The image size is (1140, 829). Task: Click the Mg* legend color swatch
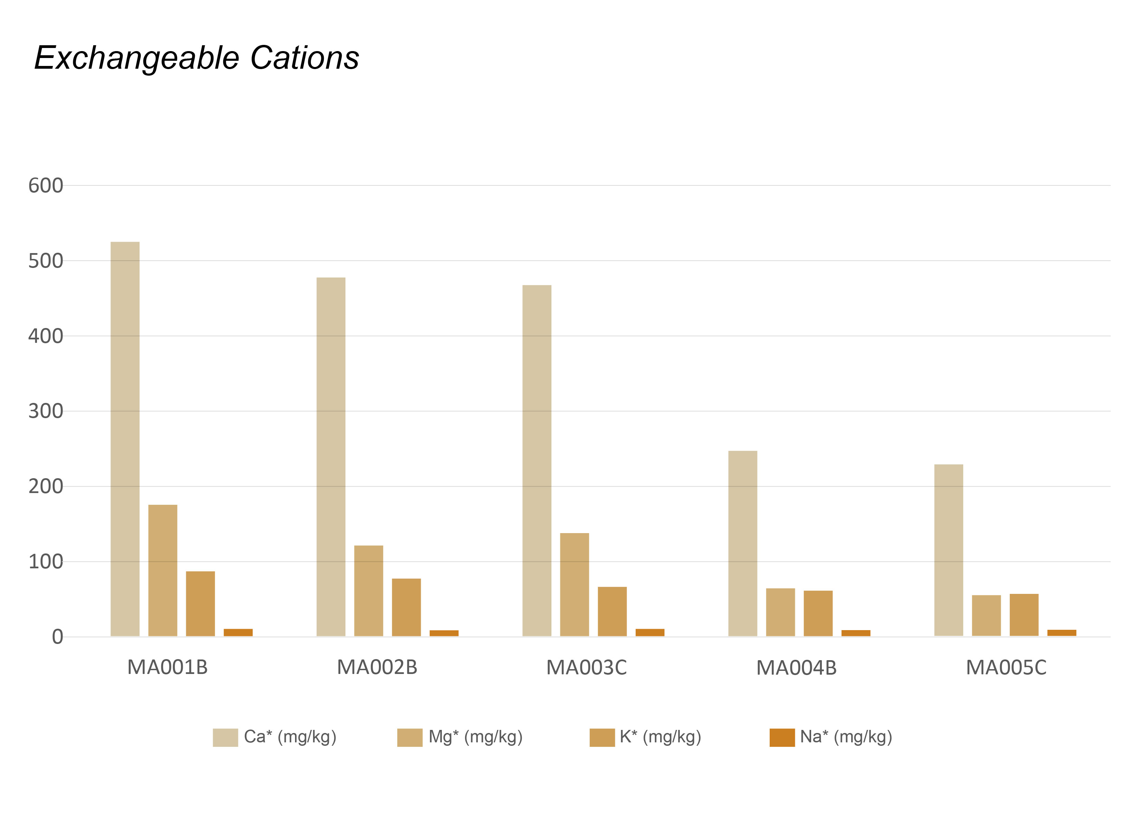pyautogui.click(x=410, y=738)
